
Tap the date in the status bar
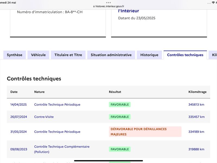pos(8,3)
